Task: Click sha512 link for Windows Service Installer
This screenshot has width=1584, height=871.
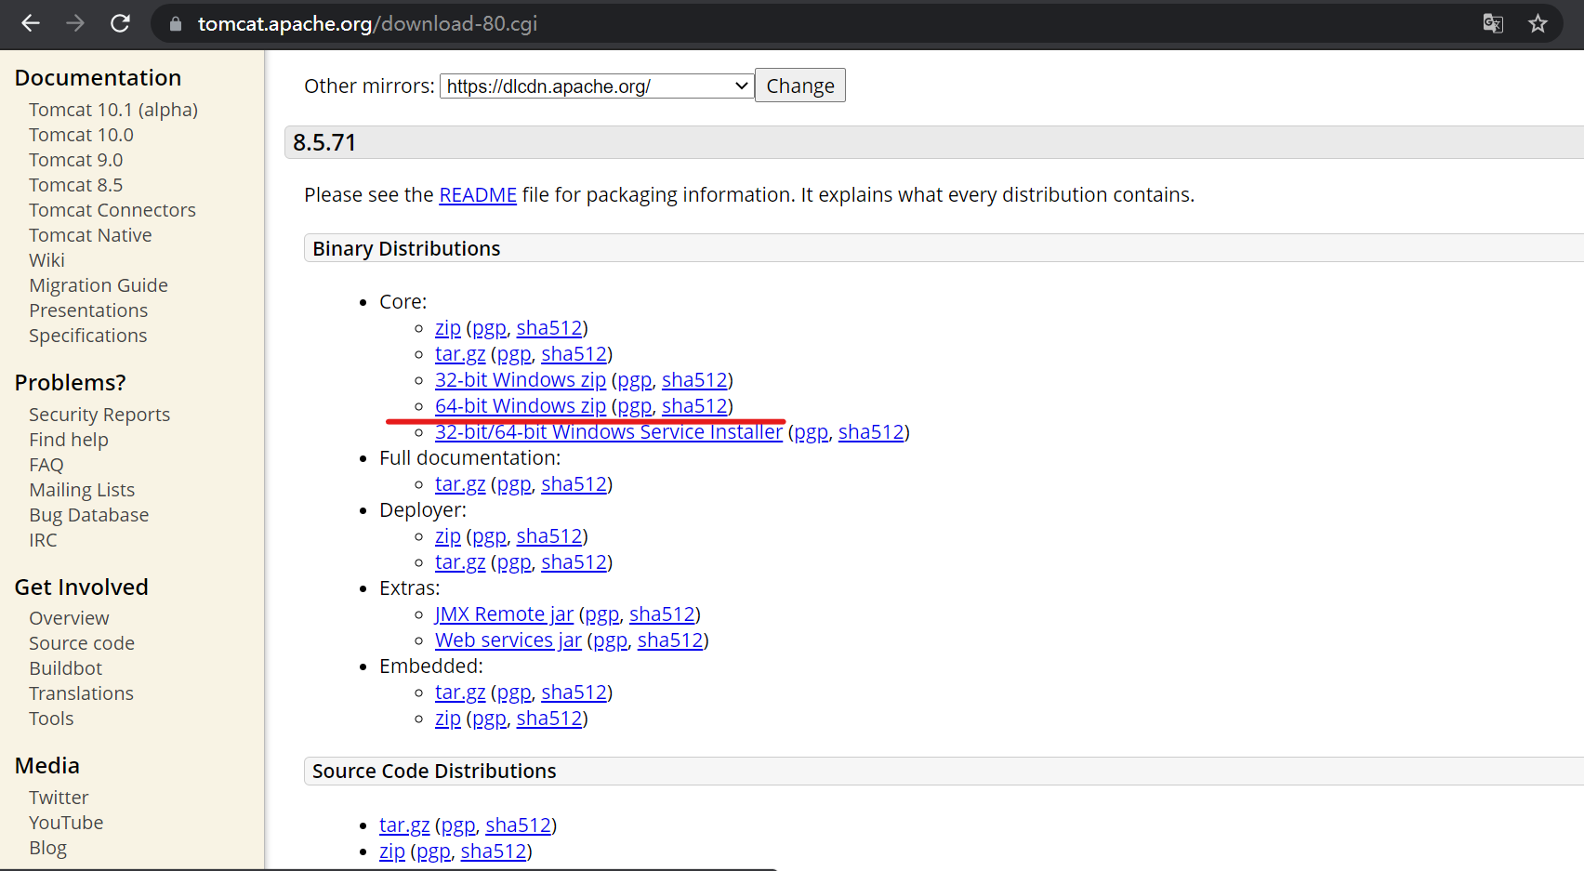Action: click(871, 432)
